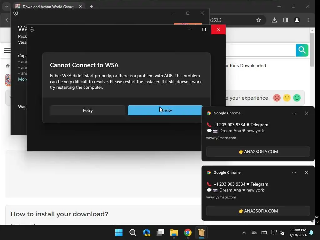Minimize the front installer window

point(190,29)
